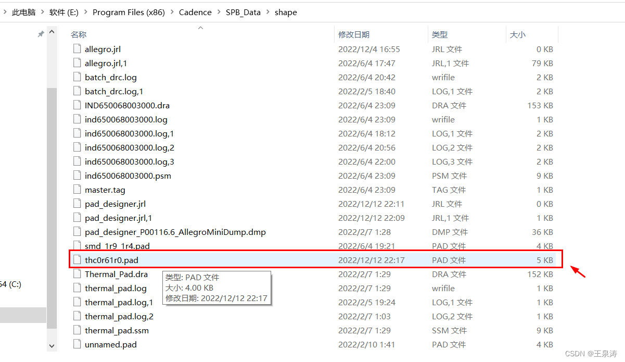Select the smd_1r9_1r4.pad file name
Image resolution: width=625 pixels, height=362 pixels.
[x=117, y=246]
